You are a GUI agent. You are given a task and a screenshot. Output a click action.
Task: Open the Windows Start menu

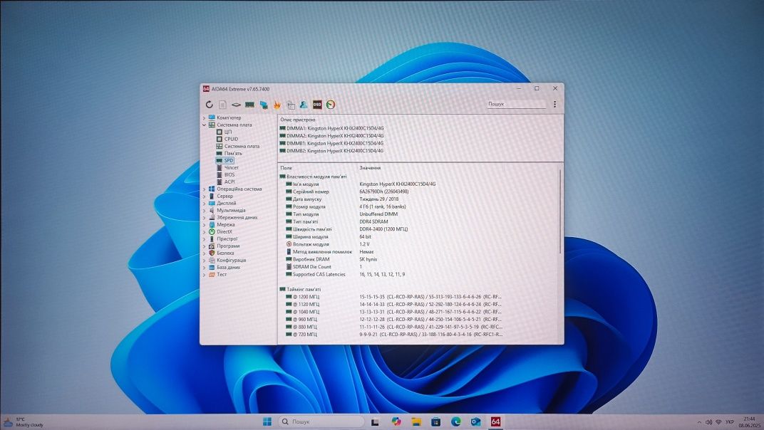(267, 421)
